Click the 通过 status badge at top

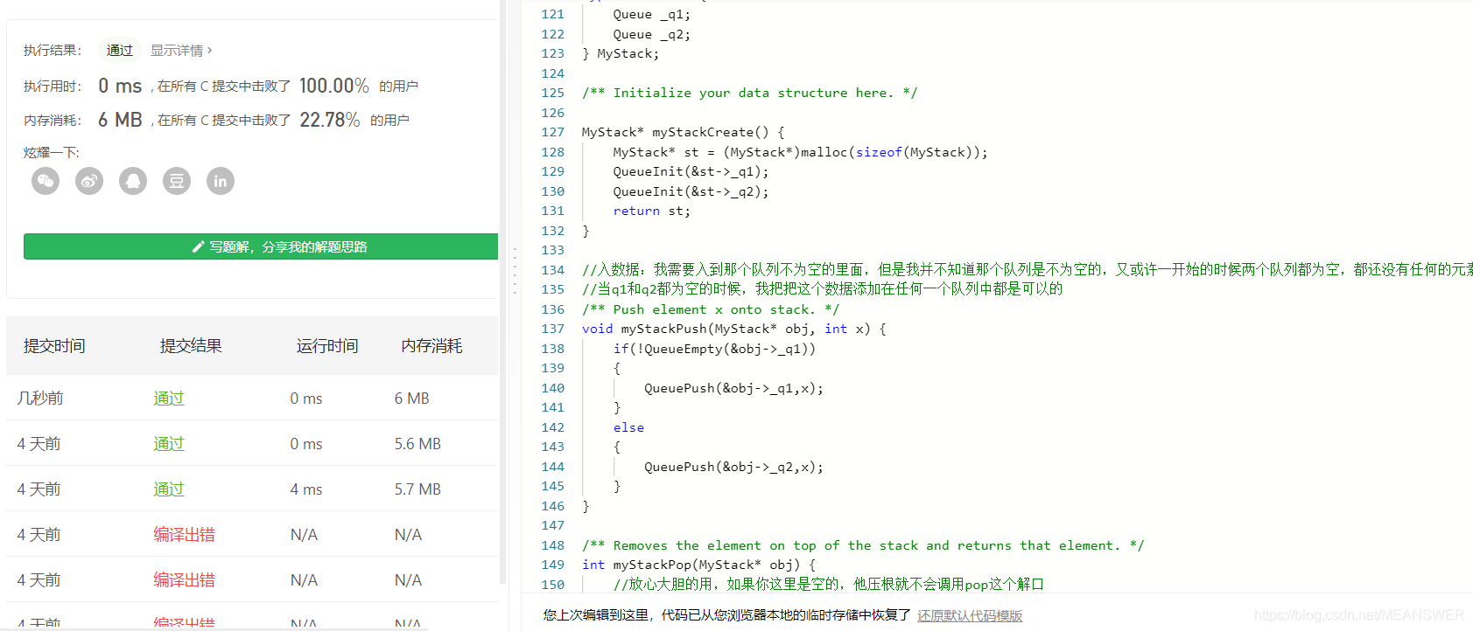(120, 51)
